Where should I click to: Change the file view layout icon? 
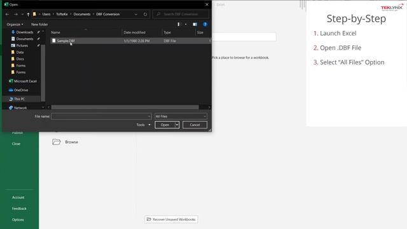click(x=178, y=24)
